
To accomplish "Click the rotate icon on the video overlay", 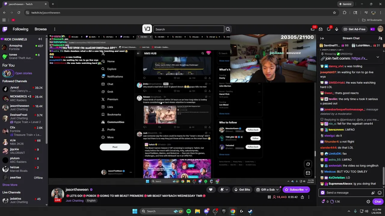I will 308,164.
